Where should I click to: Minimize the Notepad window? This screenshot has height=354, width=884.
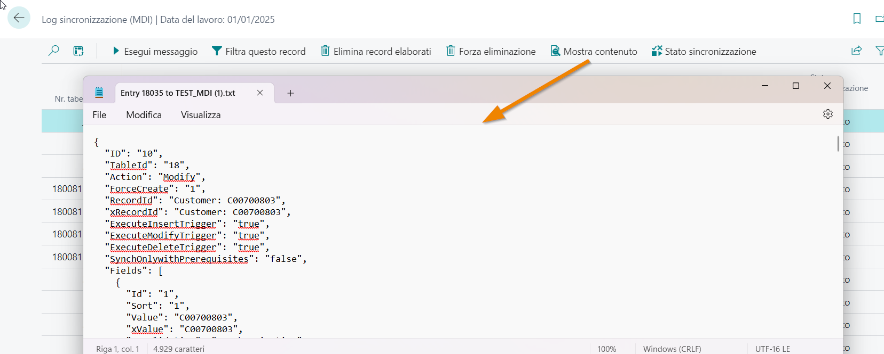pos(765,86)
